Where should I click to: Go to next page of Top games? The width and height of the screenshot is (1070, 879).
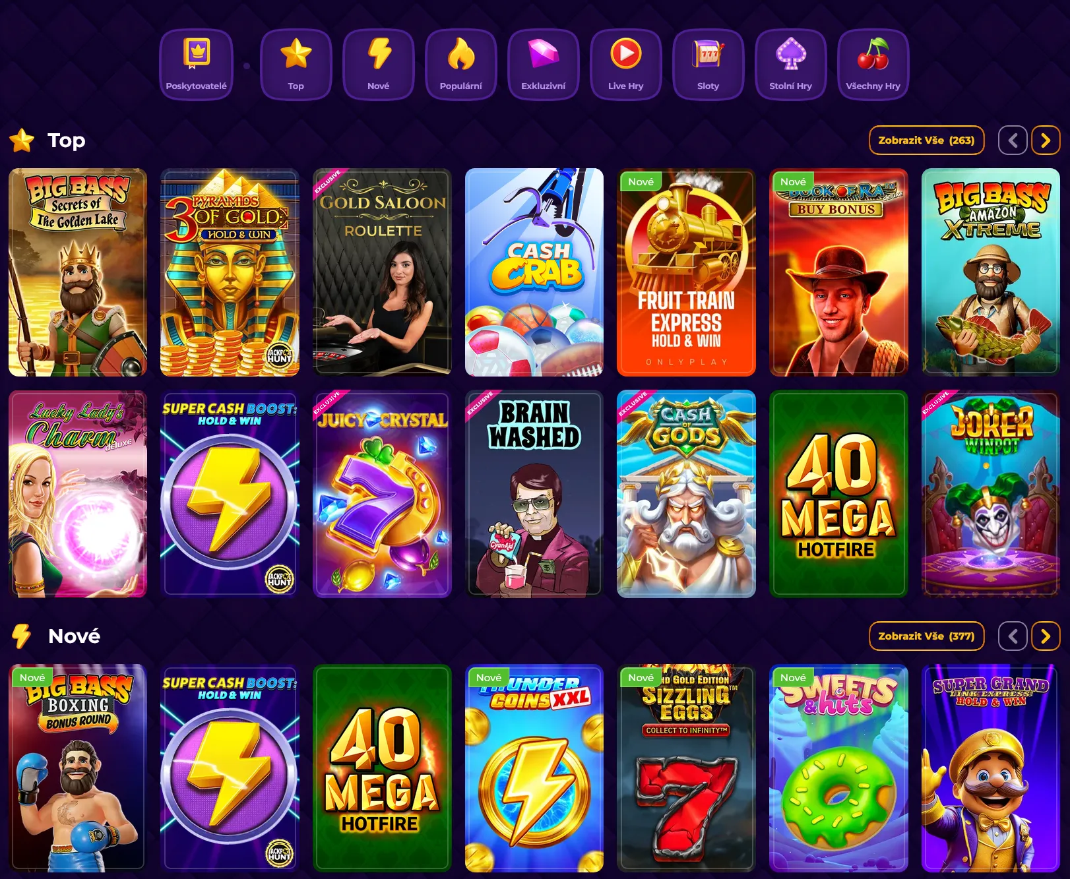click(x=1046, y=140)
